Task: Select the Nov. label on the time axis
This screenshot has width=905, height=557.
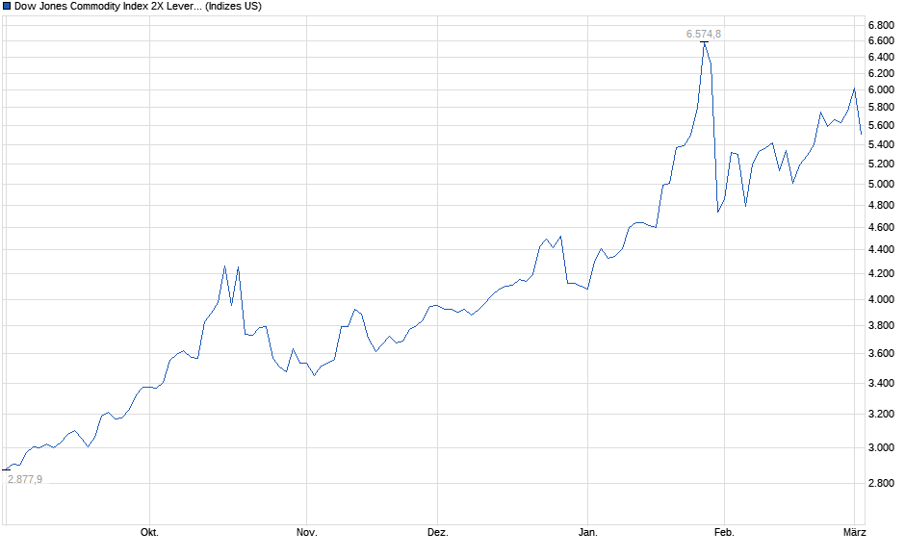Action: point(306,532)
